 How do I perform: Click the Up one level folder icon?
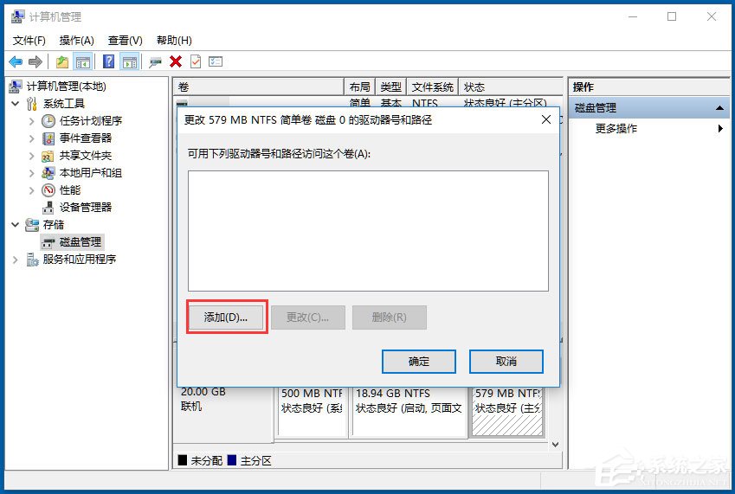[x=61, y=61]
